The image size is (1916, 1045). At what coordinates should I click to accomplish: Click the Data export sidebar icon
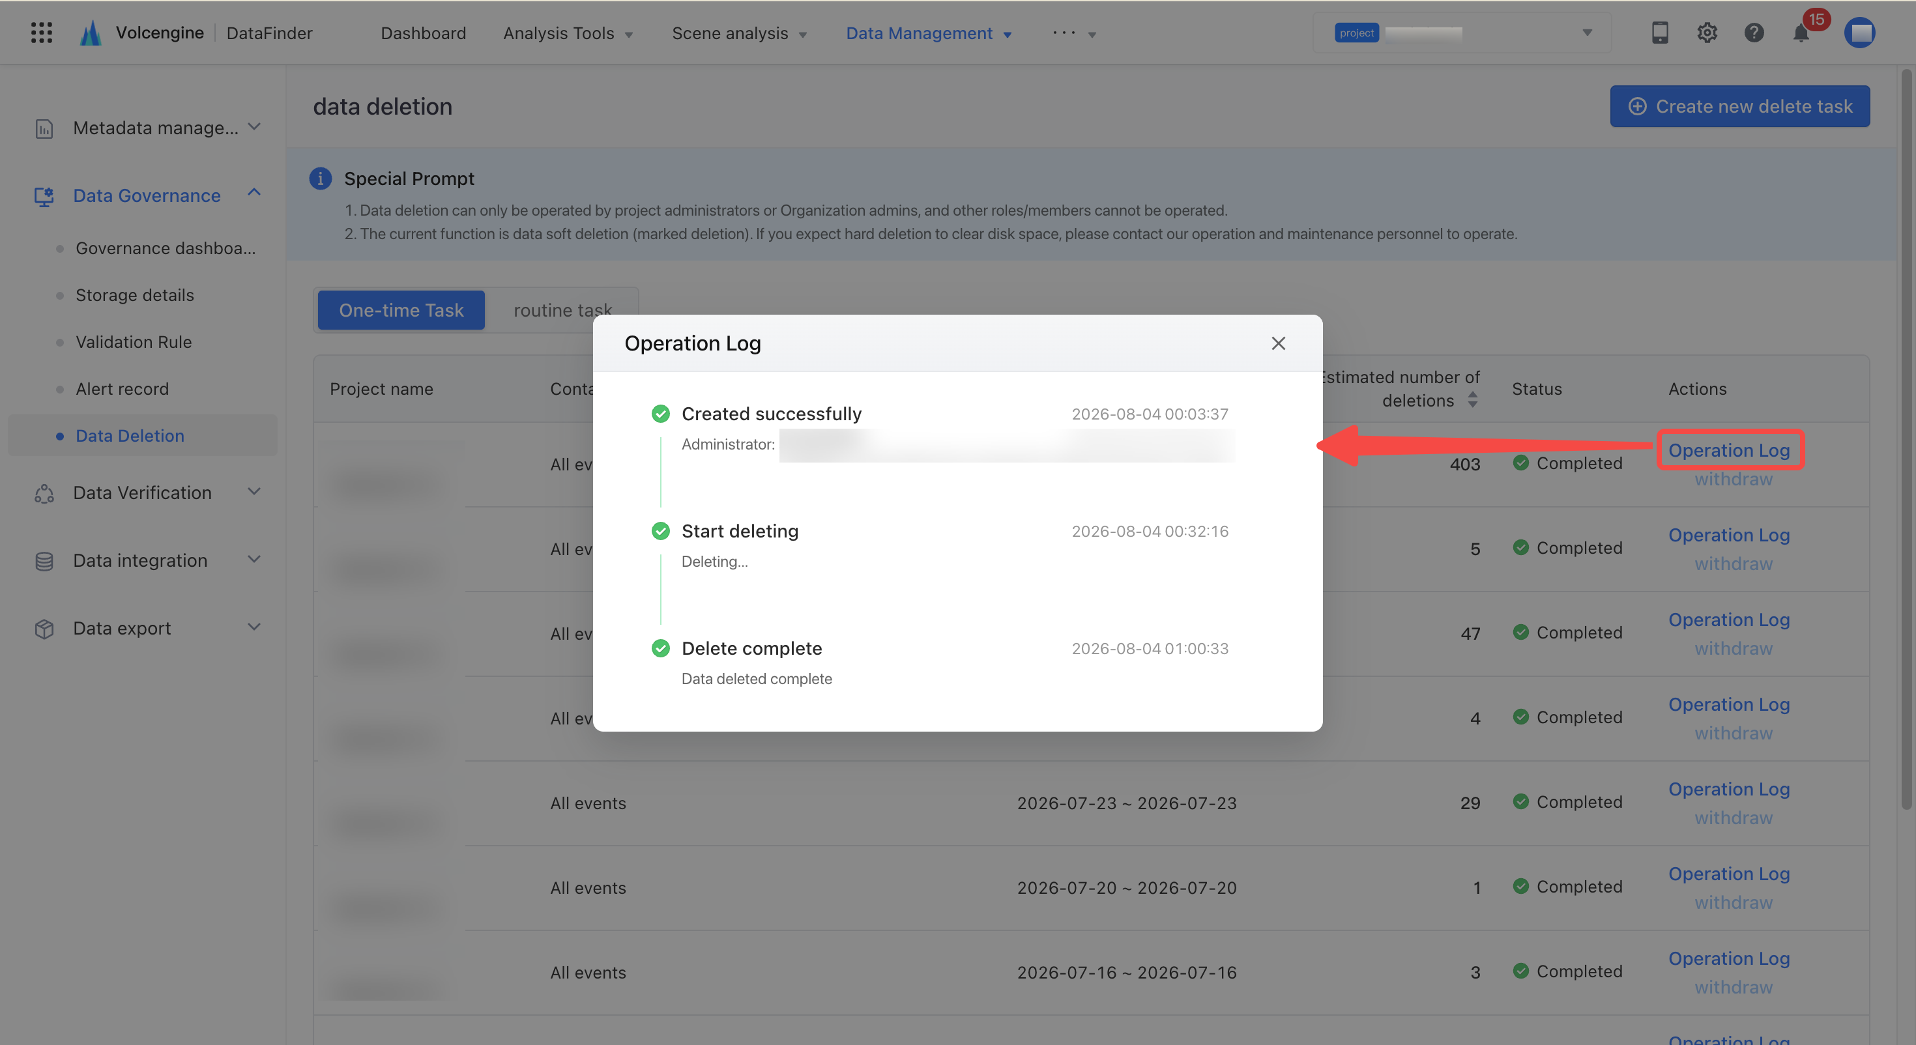click(x=44, y=629)
